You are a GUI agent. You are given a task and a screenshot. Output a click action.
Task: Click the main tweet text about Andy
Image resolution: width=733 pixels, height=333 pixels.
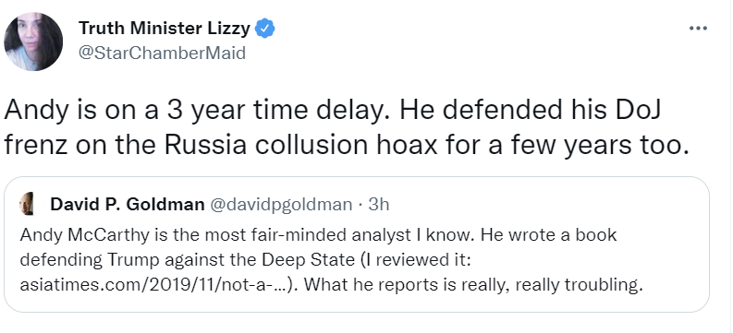347,129
